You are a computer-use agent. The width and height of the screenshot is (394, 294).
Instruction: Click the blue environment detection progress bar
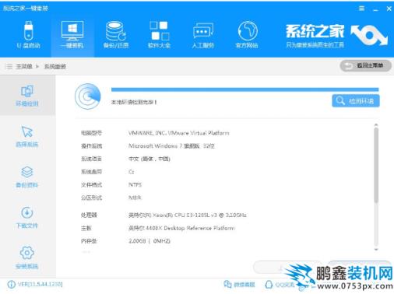click(245, 89)
